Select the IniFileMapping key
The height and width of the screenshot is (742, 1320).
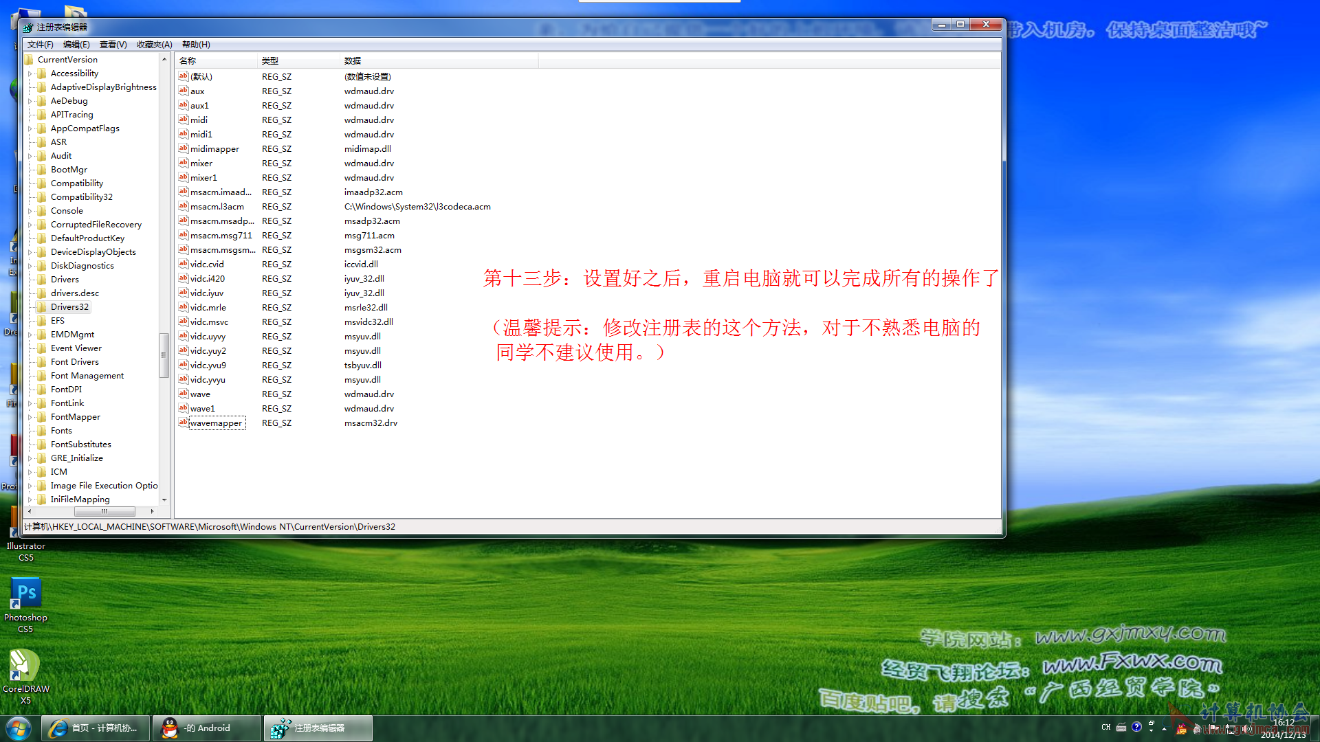(x=80, y=499)
